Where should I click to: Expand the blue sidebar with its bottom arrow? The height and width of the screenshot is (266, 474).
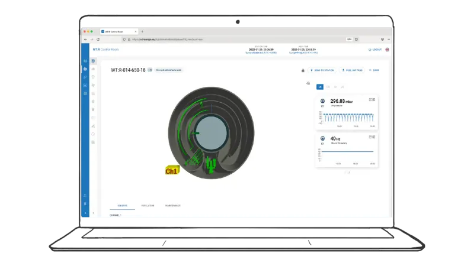coord(85,213)
